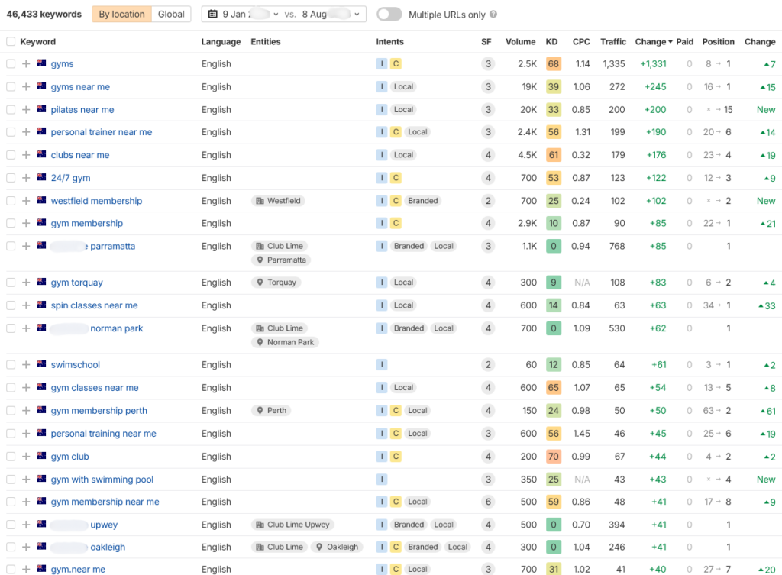This screenshot has width=782, height=575.
Task: Expand the gym torquay row with the plus icon
Action: pyautogui.click(x=25, y=282)
